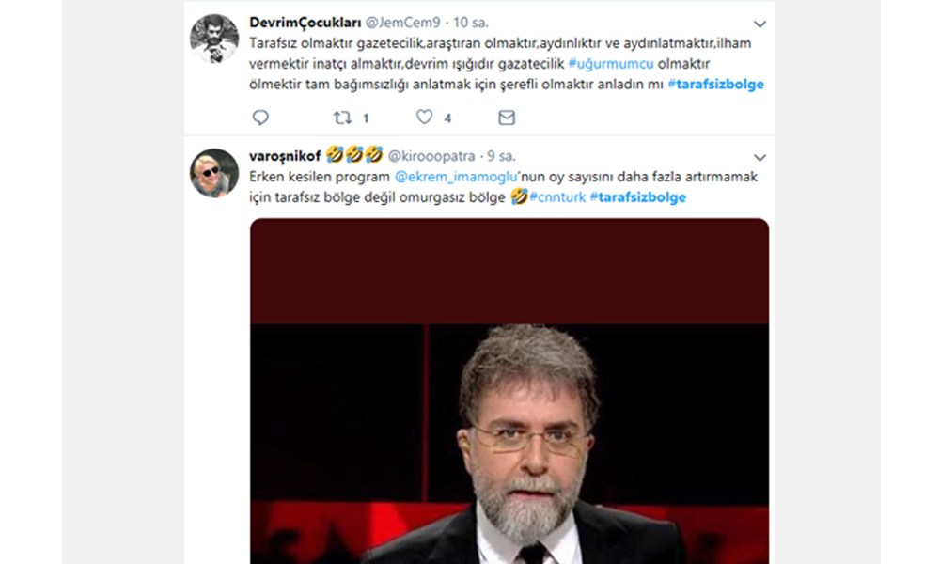Visit the @ekrem_imamoglu mention
The width and height of the screenshot is (940, 564).
pyautogui.click(x=441, y=177)
